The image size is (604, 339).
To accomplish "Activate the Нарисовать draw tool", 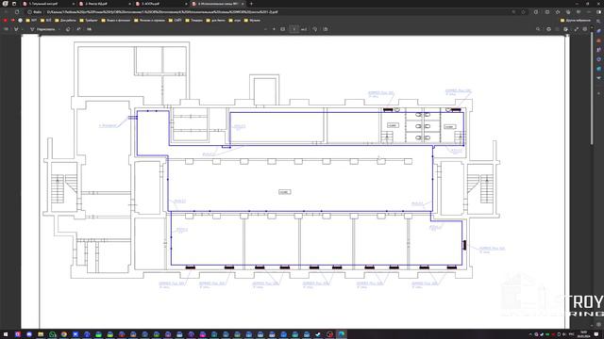I will pos(42,29).
